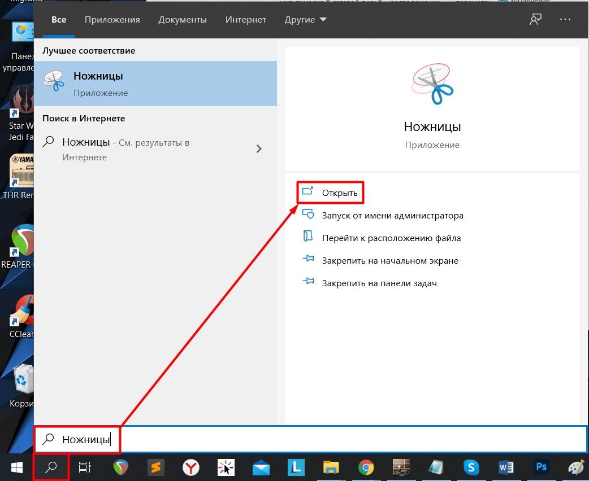Launch Sublime Text from the taskbar
Viewport: 589px width, 481px height.
(x=156, y=467)
